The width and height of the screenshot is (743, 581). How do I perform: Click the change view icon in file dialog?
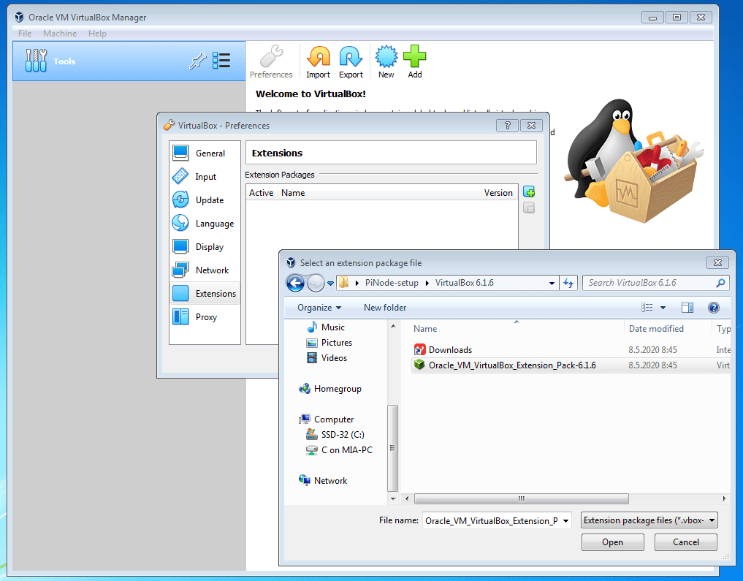click(647, 308)
